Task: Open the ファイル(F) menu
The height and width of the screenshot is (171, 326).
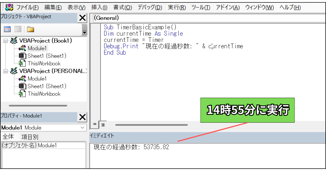Action: point(27,7)
